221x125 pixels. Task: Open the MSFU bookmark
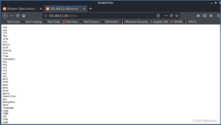pyautogui.click(x=190, y=22)
